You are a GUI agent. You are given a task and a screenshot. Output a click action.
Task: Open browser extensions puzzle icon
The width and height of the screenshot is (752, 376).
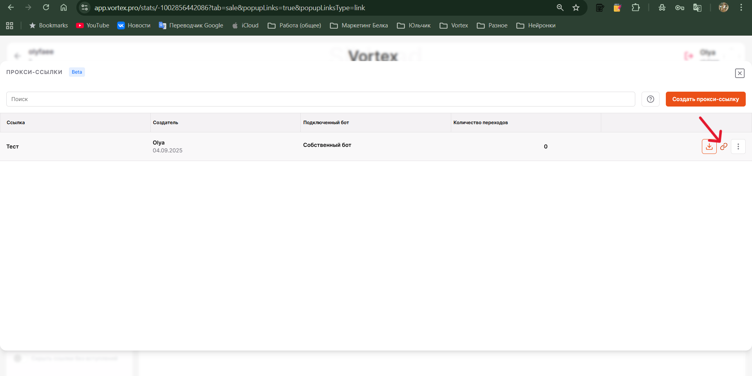click(636, 7)
